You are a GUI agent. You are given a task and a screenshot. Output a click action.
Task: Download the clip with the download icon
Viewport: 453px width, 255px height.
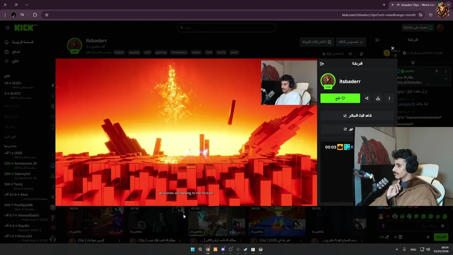378,98
